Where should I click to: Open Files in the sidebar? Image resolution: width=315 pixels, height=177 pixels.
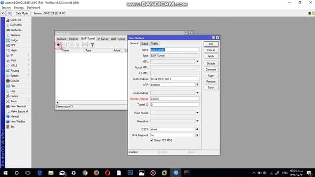pyautogui.click(x=13, y=86)
